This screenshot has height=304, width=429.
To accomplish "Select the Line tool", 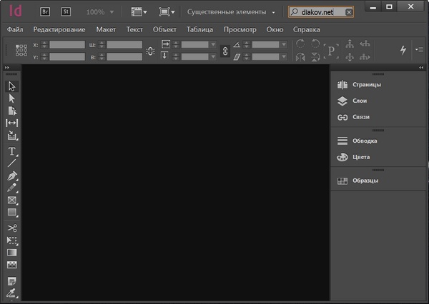I will coord(11,163).
